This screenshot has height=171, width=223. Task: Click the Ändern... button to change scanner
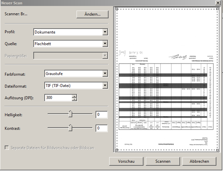pos(93,14)
